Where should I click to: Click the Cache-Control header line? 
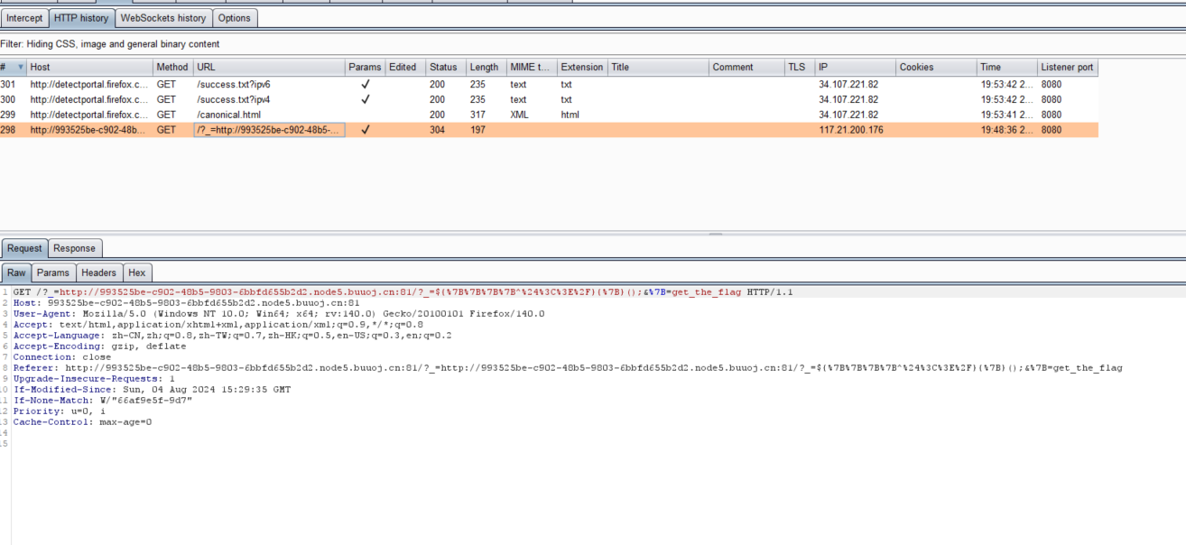(82, 422)
